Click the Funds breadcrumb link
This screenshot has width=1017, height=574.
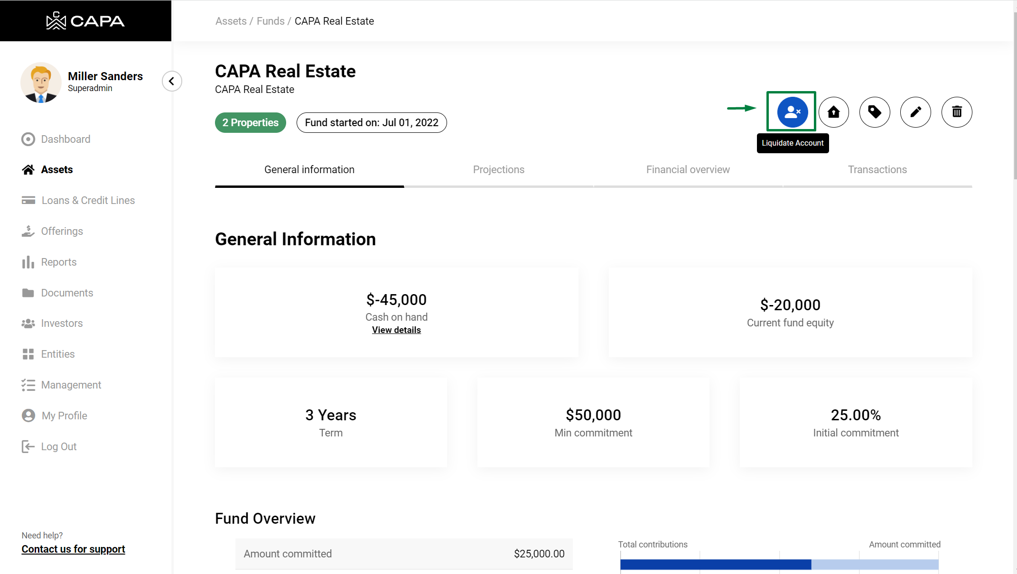click(271, 21)
